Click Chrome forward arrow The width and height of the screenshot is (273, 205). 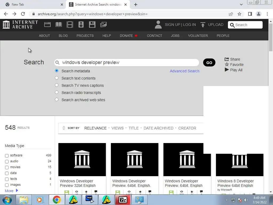tap(14, 14)
